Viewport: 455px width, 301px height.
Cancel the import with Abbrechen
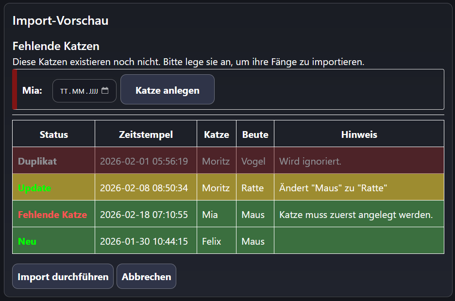click(x=146, y=277)
